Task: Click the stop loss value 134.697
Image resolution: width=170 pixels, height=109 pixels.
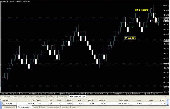Action: [91, 104]
